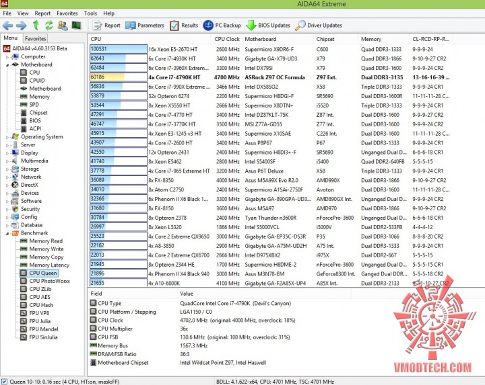The image size is (485, 385).
Task: Open the View menu
Action: [x=23, y=13]
